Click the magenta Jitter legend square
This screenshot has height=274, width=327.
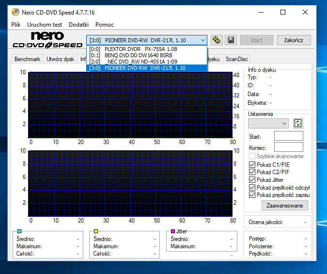click(x=173, y=231)
